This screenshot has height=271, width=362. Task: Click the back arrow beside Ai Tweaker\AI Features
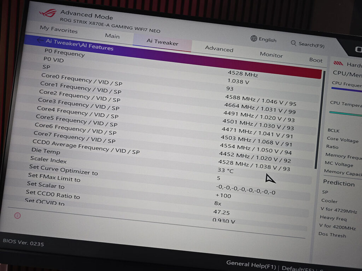(x=40, y=40)
